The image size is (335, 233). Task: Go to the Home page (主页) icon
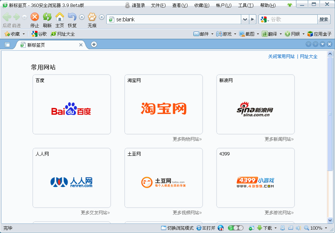tap(60, 17)
